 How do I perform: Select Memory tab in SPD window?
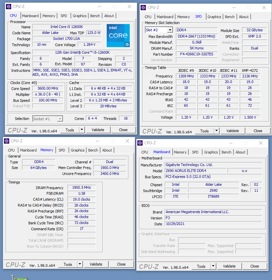pos(183,17)
